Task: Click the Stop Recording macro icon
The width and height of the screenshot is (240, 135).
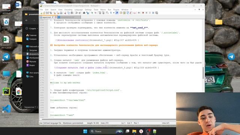Action: point(147,13)
